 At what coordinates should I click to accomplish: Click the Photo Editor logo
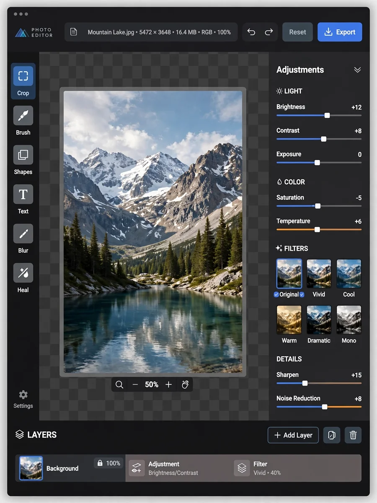coord(34,32)
